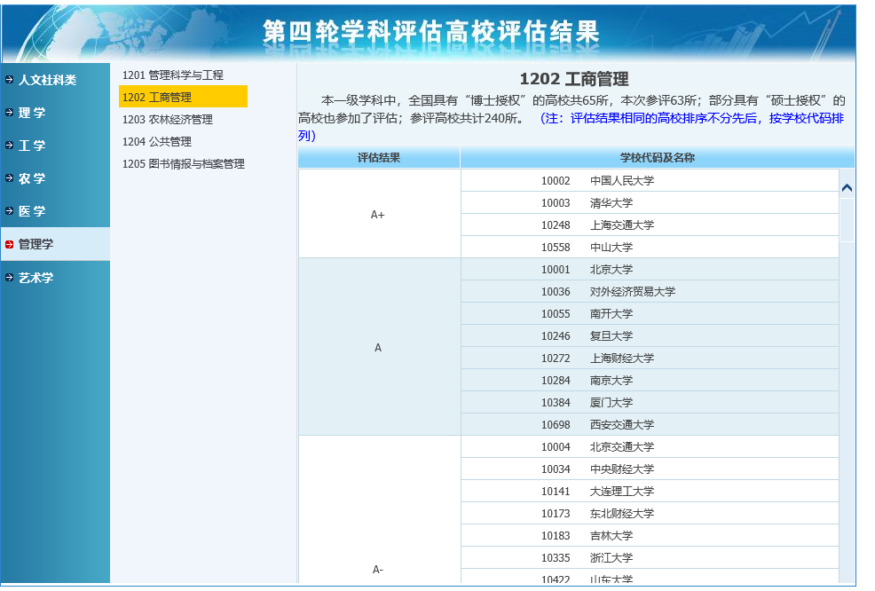Click the A+ rating cell
The image size is (875, 591).
click(x=379, y=214)
